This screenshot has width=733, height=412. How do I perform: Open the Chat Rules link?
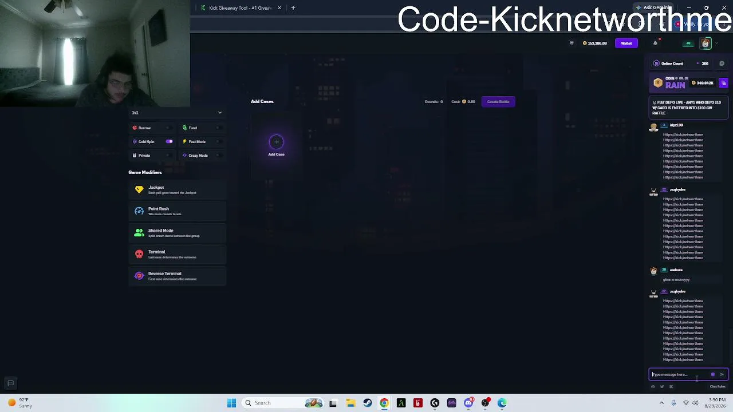(718, 387)
